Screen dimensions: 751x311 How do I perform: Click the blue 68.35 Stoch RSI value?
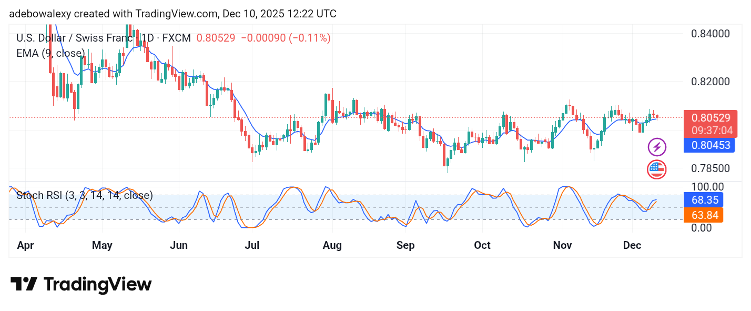(703, 200)
